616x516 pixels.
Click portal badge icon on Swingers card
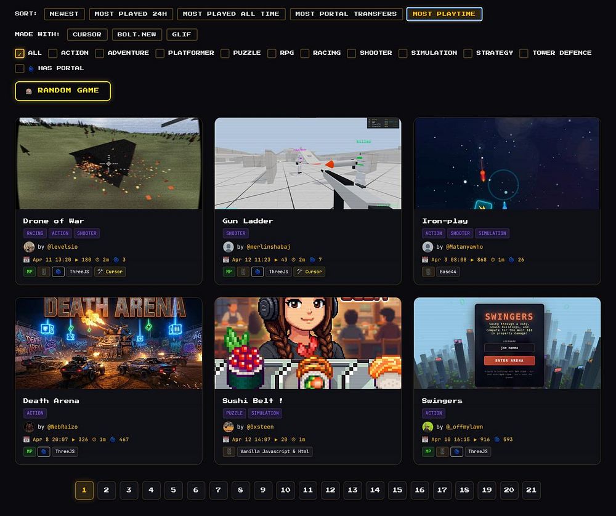456,451
